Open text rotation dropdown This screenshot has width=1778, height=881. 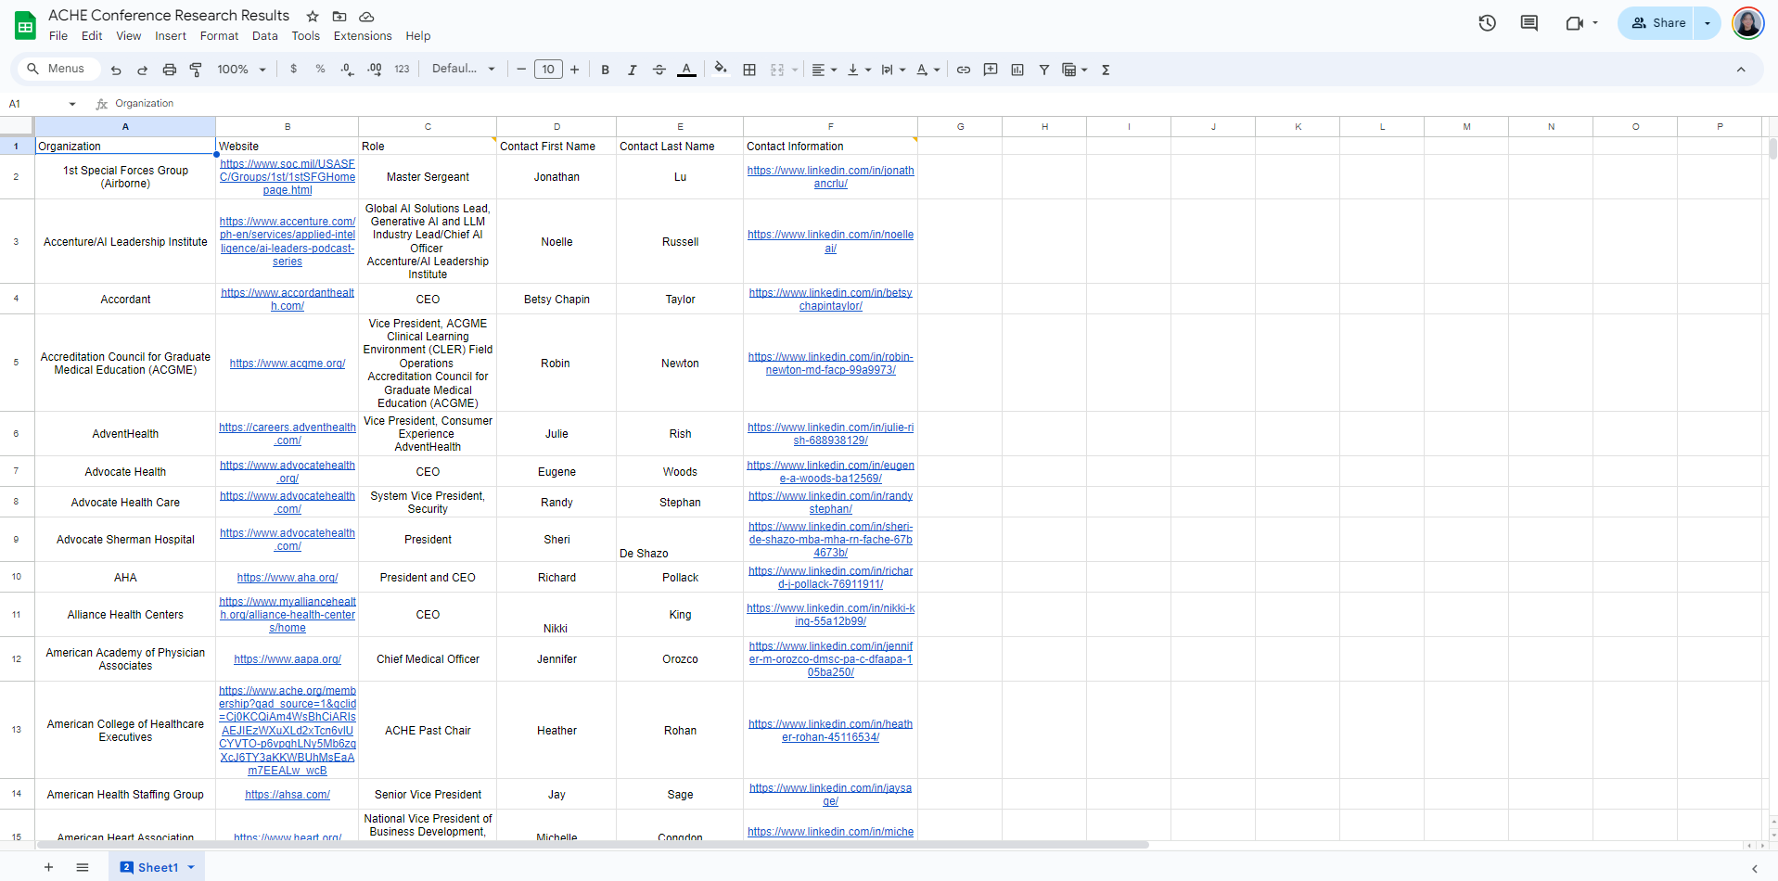(927, 70)
